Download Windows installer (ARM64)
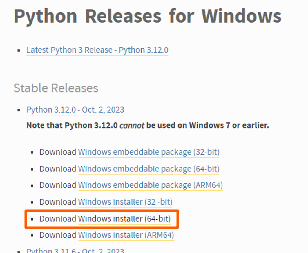Image resolution: width=308 pixels, height=253 pixels. 126,235
